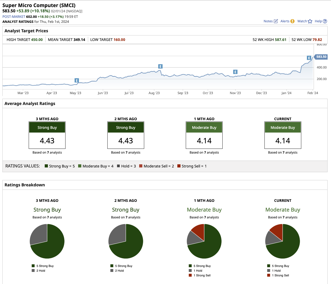Click the Feb '24 earnings E marker
Image resolution: width=331 pixels, height=284 pixels.
(309, 58)
